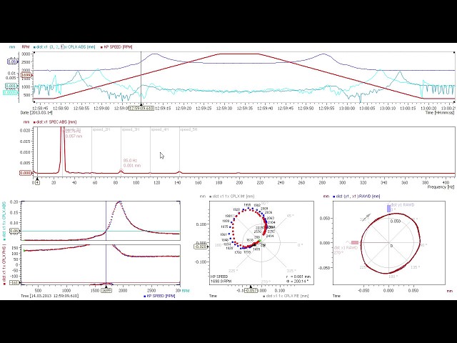Select the trend cursor time label 12:59:09.610
457x343 pixels.
(141, 108)
